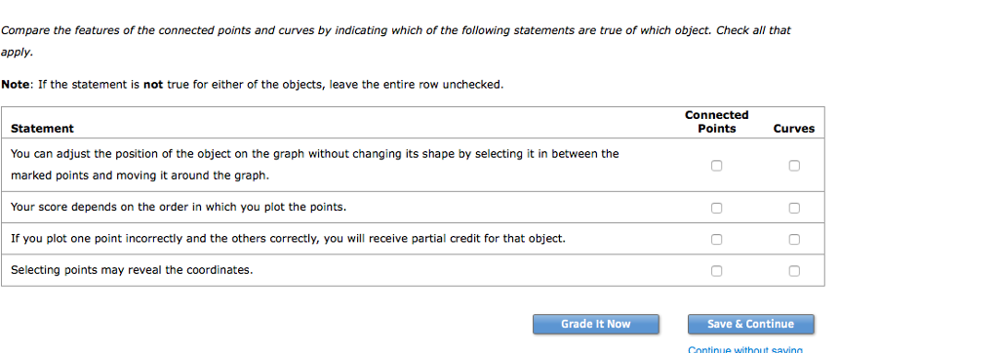Select Connected Points for the partial credit statement
This screenshot has height=353, width=999.
(717, 239)
